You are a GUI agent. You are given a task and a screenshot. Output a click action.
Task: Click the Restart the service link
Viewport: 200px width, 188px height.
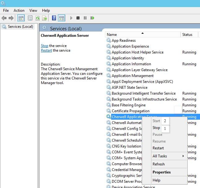[46, 50]
